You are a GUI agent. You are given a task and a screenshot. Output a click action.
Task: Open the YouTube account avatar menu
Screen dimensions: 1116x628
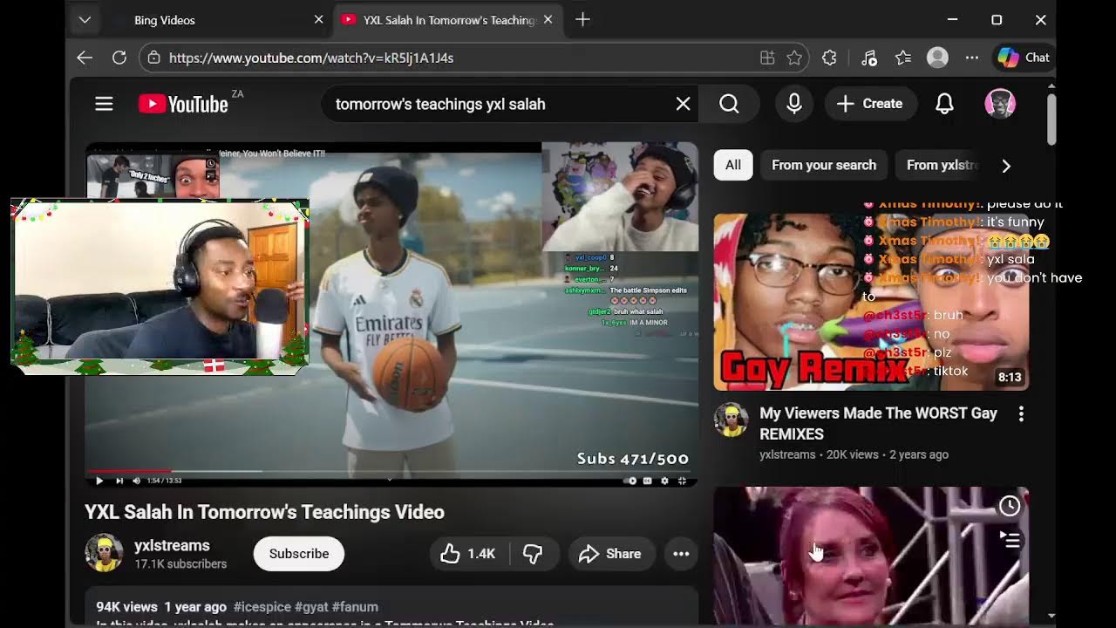pyautogui.click(x=999, y=104)
